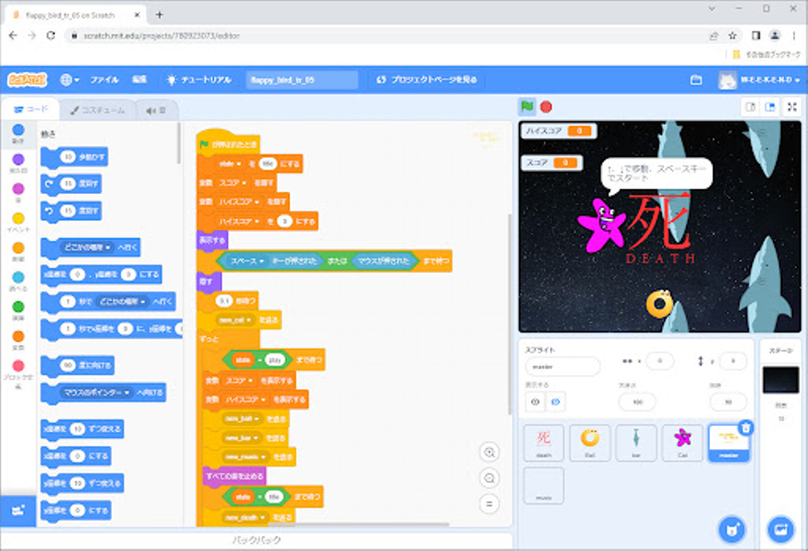Screen dimensions: 808x551
Task: Select the orange Control block category
Action: (x=19, y=252)
